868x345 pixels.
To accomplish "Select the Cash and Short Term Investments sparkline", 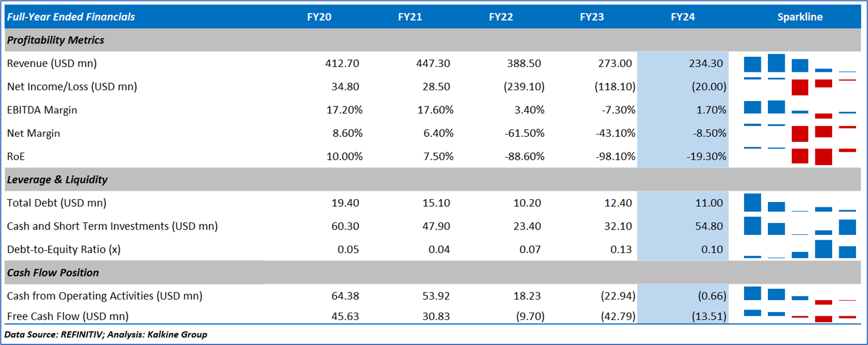I will coord(800,226).
